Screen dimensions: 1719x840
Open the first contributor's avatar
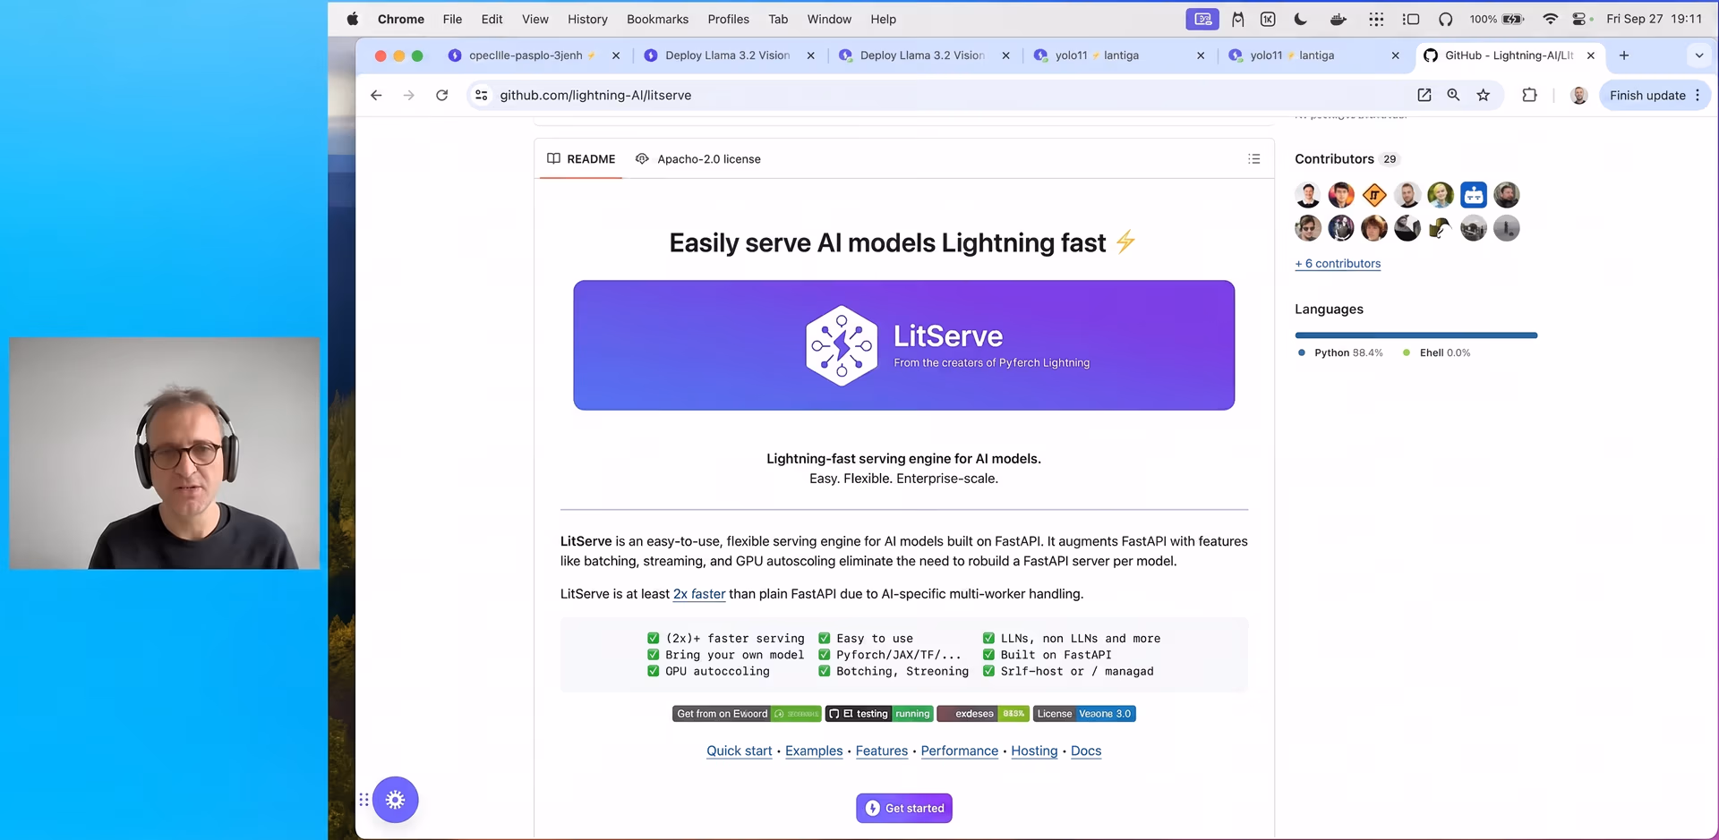pyautogui.click(x=1308, y=195)
